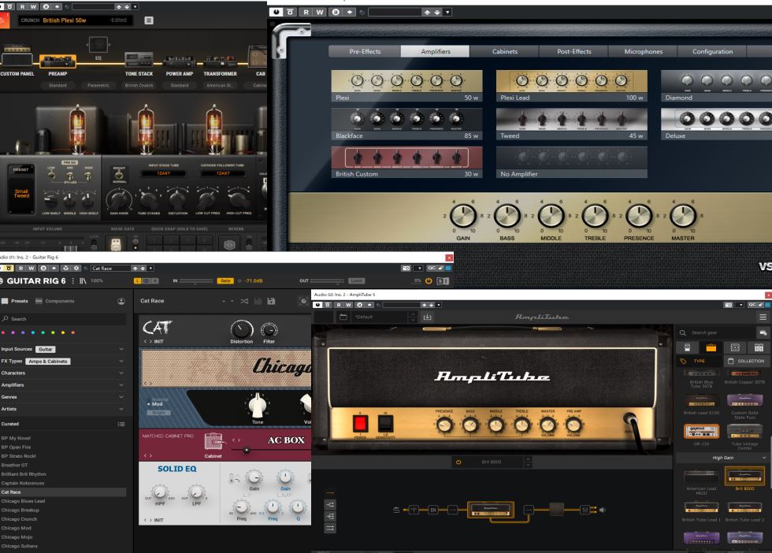Expand the Artists filter section
This screenshot has width=772, height=553.
click(x=121, y=409)
